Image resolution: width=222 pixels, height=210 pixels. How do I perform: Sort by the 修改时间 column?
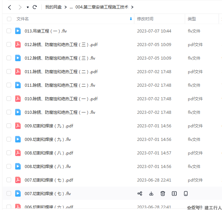tap(145, 19)
